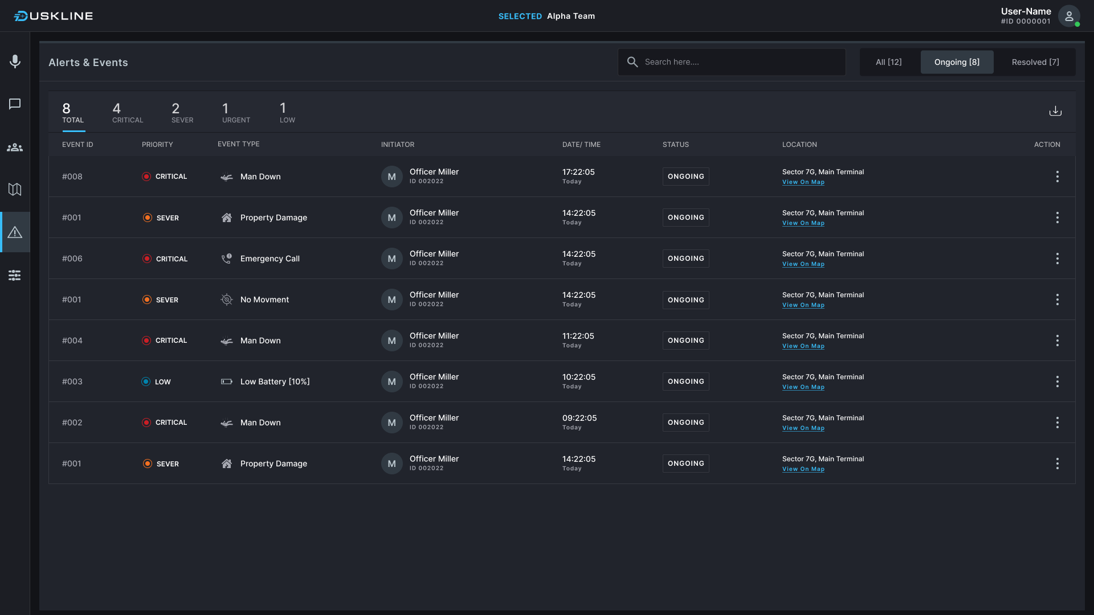Click the search magnifier icon

(x=632, y=61)
